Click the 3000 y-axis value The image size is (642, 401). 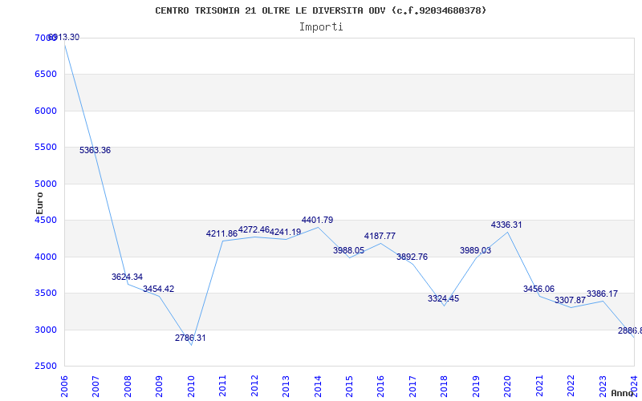(46, 330)
